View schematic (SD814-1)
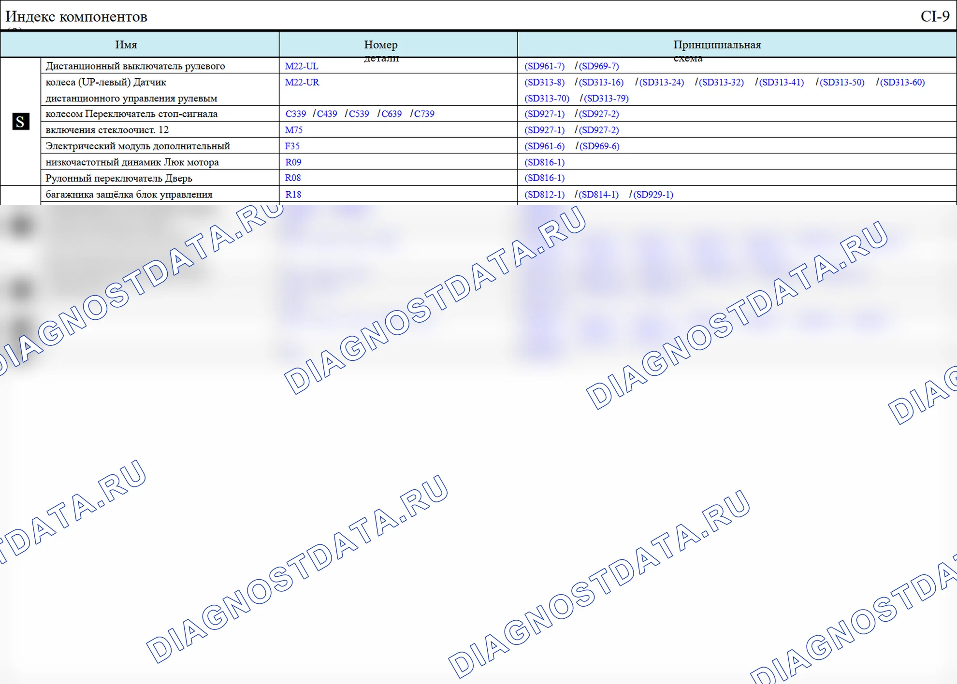 599,194
